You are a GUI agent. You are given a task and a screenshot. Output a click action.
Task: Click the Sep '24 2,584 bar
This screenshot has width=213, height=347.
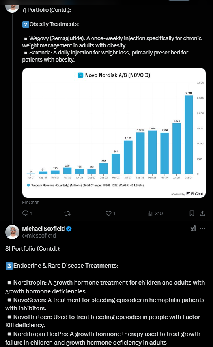tap(189, 135)
